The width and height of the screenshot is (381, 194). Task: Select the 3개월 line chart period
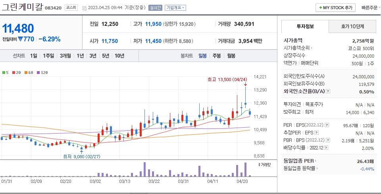65,56
